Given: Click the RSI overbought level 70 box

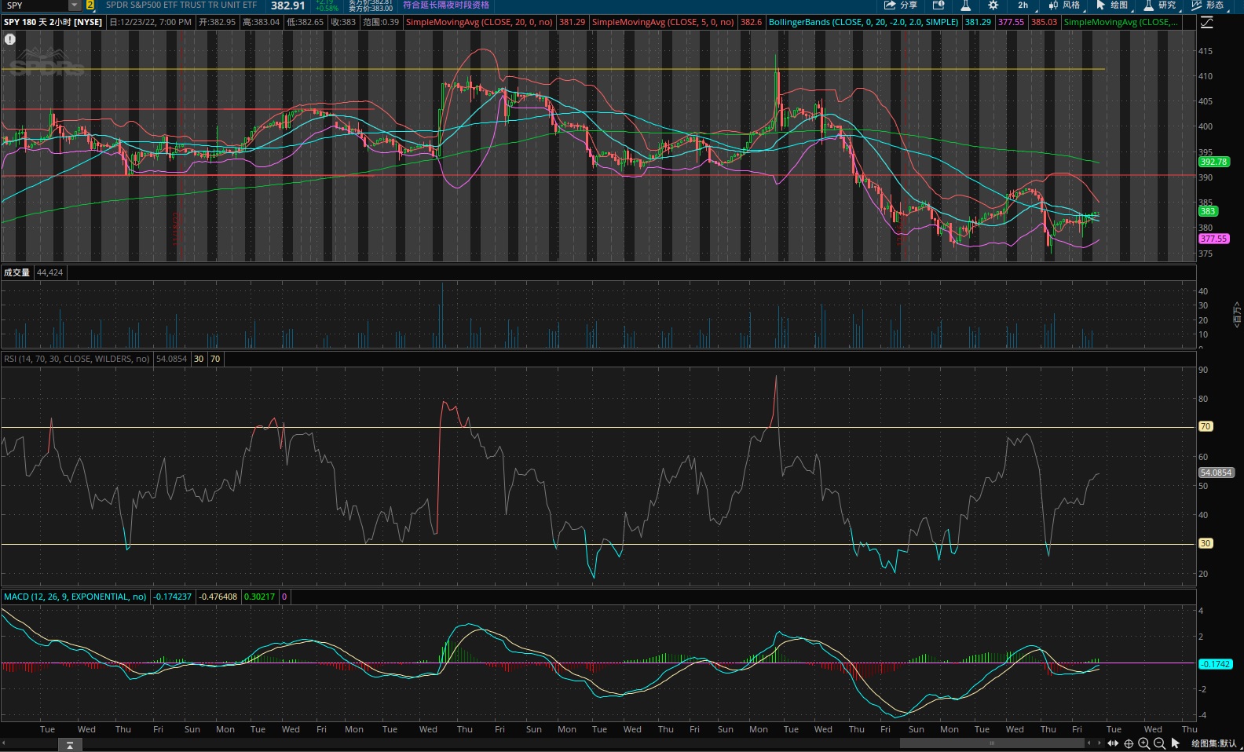Looking at the screenshot, I should point(215,359).
